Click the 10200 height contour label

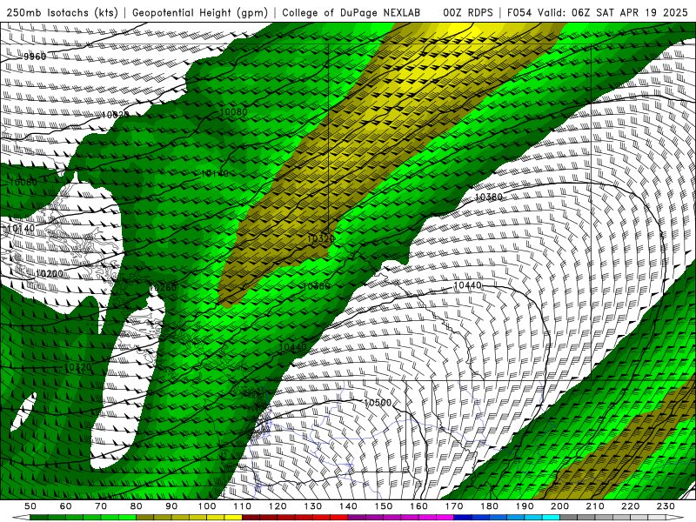[49, 274]
